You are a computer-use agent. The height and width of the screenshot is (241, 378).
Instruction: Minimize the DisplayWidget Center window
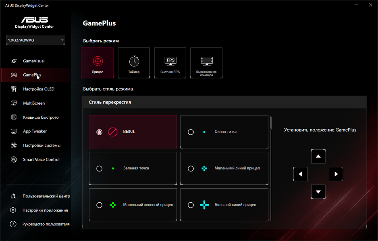356,5
